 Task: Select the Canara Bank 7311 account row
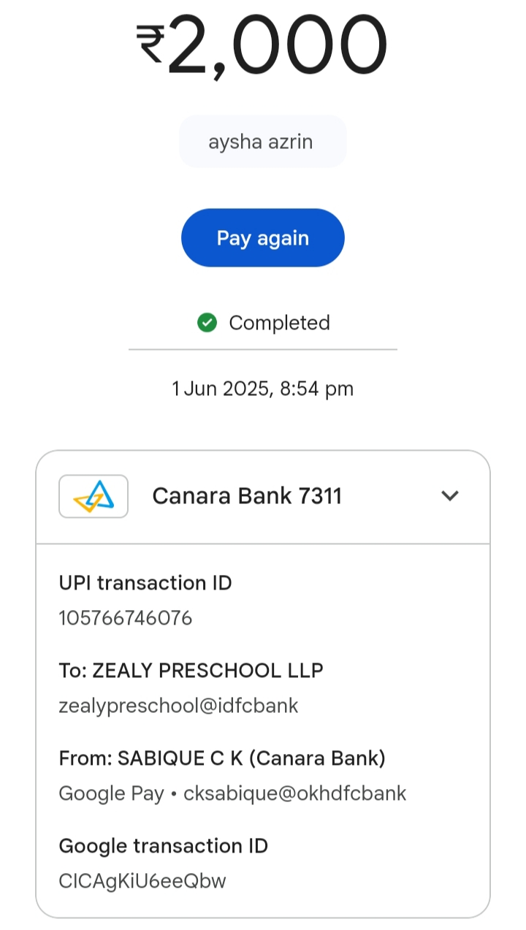pyautogui.click(x=247, y=497)
